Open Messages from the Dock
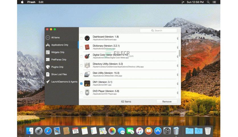Screen dimensions: 238x137 [121, 131]
